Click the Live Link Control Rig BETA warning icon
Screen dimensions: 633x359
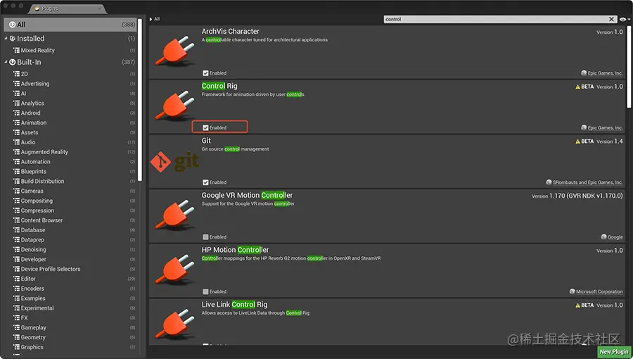577,306
